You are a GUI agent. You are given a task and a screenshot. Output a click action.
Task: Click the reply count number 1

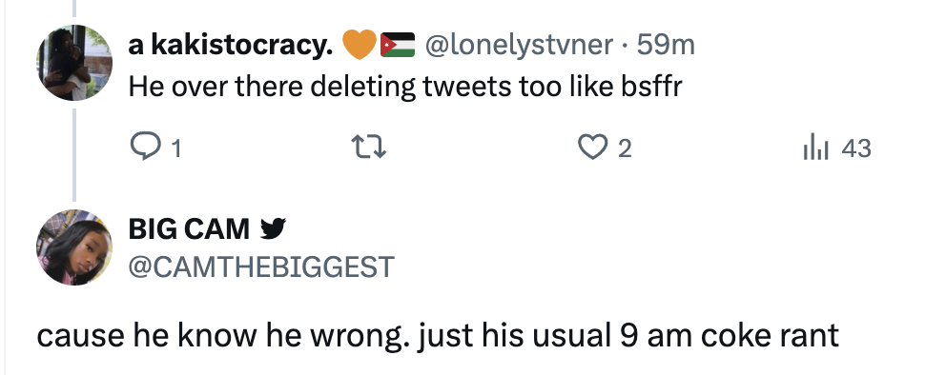[x=175, y=148]
